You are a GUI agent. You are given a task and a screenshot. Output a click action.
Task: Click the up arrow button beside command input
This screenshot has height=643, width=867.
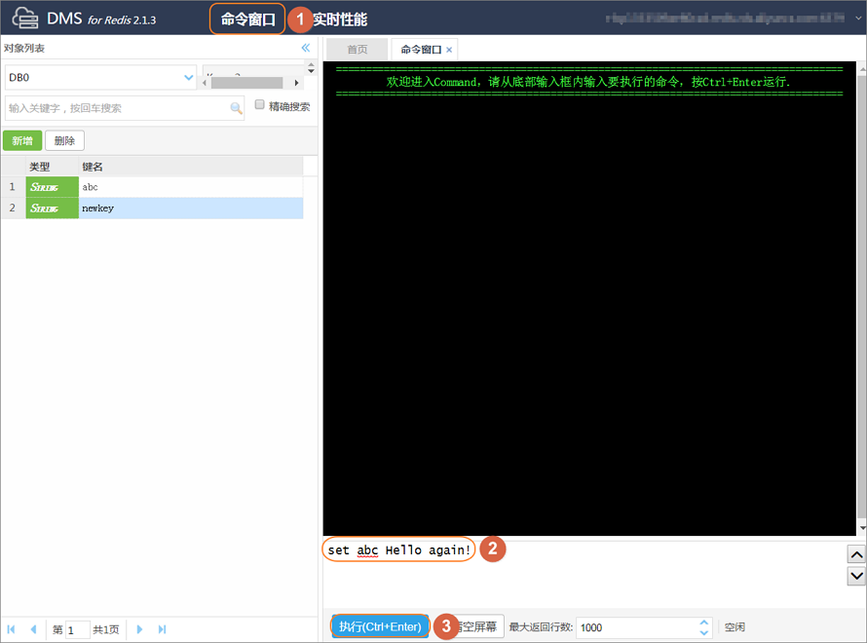tap(856, 554)
